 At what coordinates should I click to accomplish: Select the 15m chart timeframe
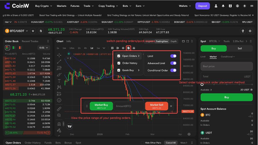click(x=72, y=48)
